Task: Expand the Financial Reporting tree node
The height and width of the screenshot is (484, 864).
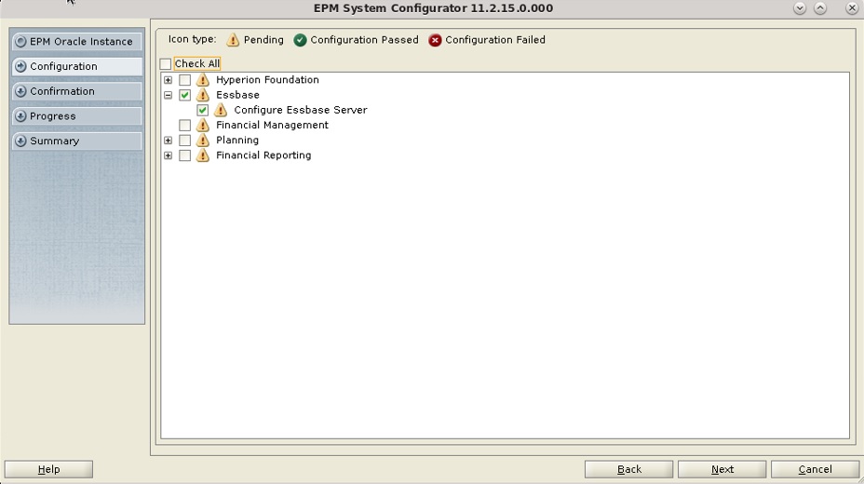Action: coord(169,155)
